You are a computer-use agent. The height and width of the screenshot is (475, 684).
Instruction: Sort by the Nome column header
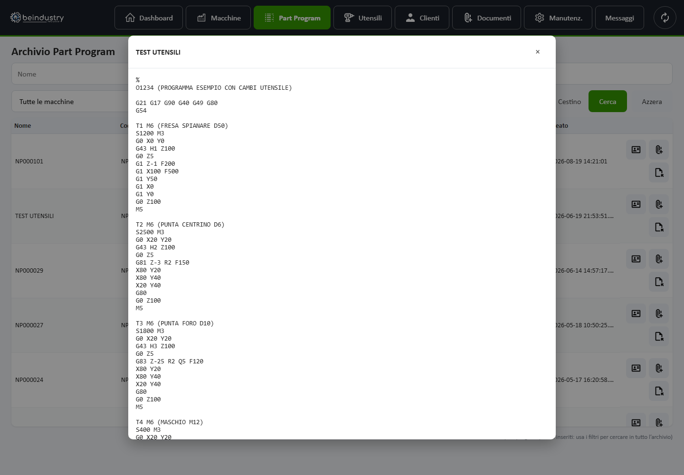22,125
